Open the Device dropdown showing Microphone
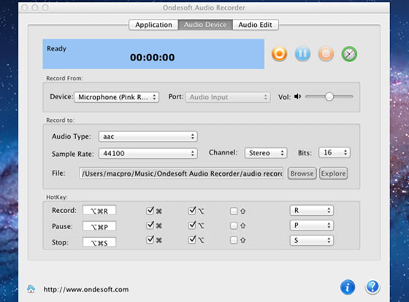The width and height of the screenshot is (409, 302). coord(117,97)
